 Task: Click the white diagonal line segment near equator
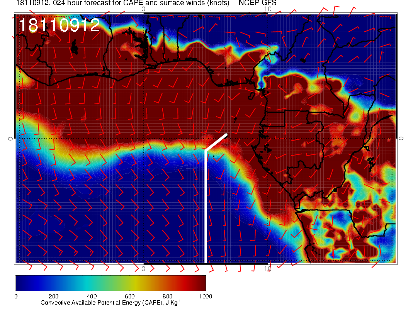pos(216,142)
